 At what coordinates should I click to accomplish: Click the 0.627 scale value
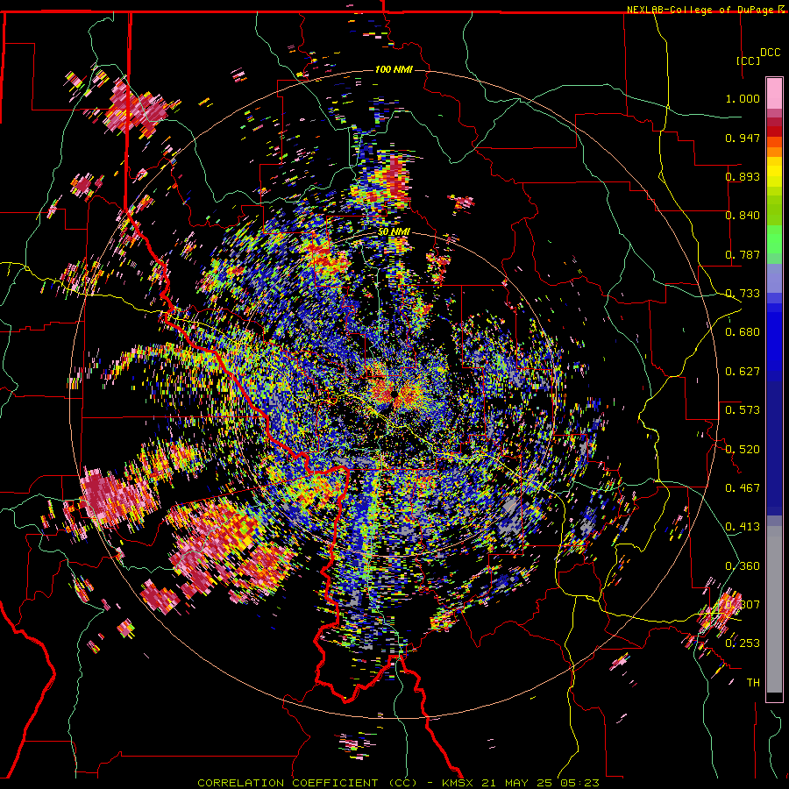743,372
